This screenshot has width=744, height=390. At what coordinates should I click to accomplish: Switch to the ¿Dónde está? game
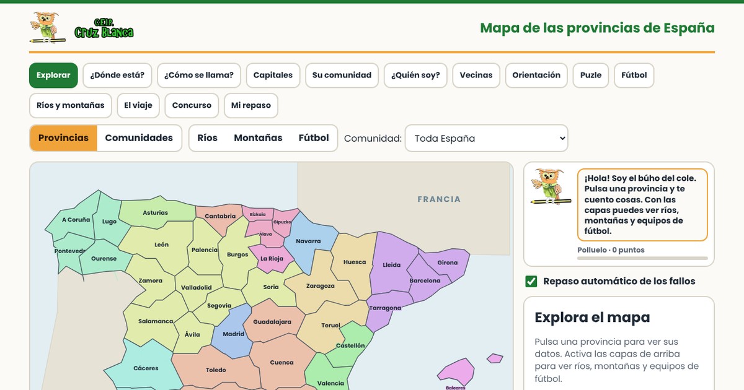[117, 75]
